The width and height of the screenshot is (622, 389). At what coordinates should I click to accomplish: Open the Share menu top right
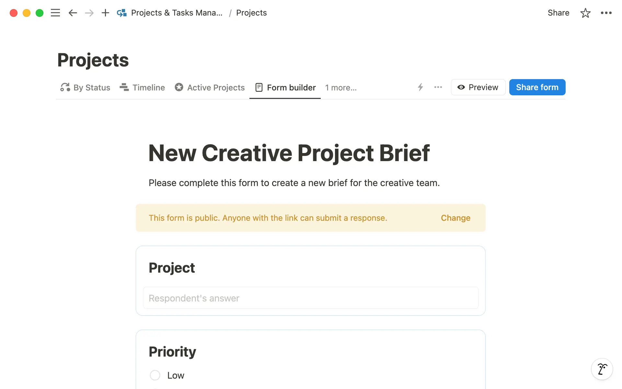tap(558, 13)
